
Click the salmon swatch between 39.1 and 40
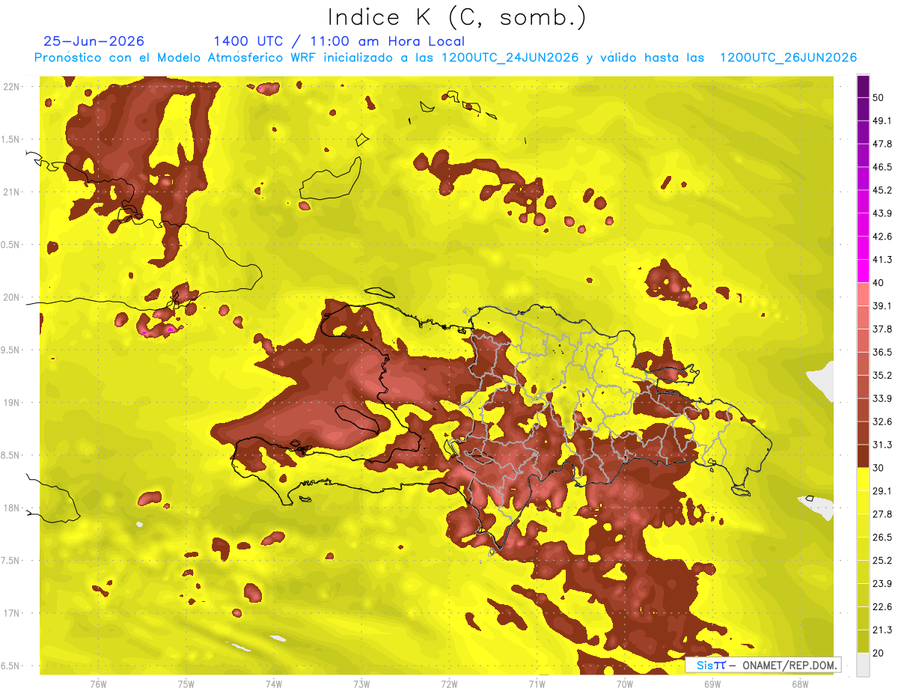pyautogui.click(x=863, y=294)
